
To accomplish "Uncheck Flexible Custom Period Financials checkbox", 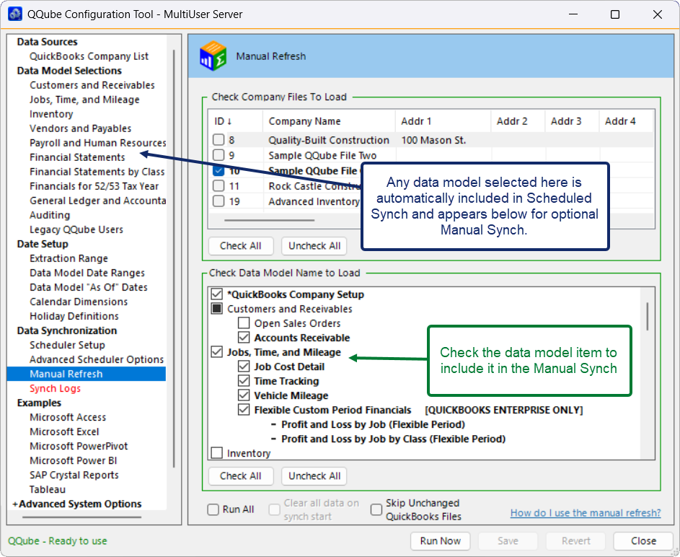I will point(244,410).
